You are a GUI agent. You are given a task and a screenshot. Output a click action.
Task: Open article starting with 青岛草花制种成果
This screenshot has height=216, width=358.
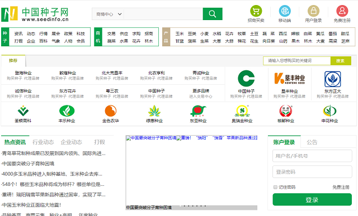pos(54,153)
